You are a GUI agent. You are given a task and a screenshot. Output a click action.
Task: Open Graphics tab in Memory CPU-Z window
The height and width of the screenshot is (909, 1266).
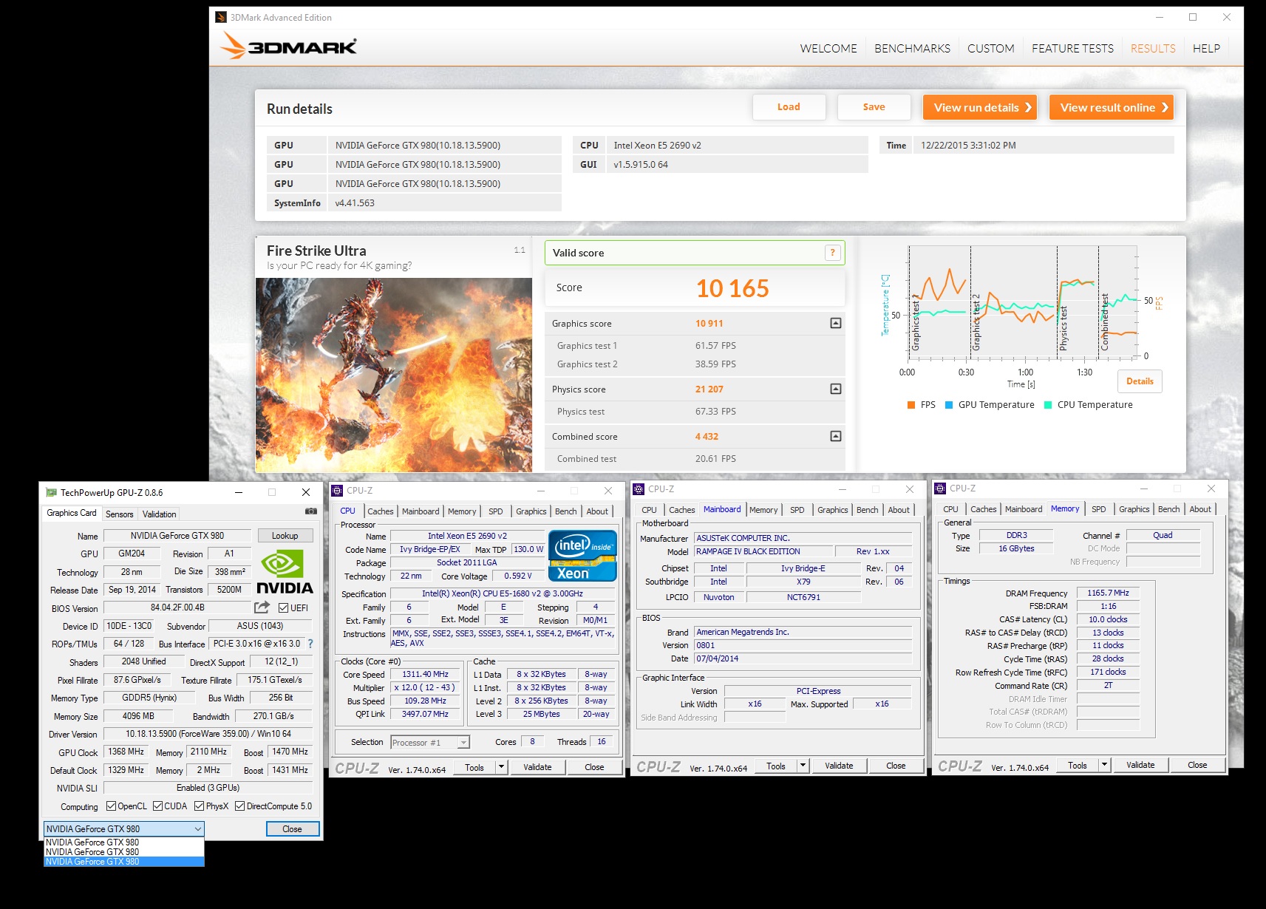[x=1134, y=509]
